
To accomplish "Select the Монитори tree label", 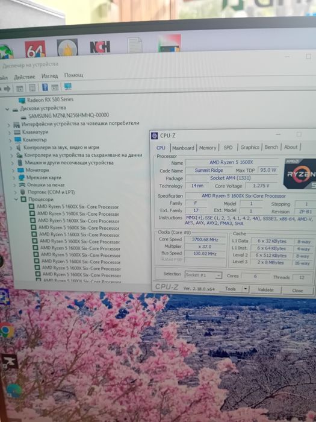I will pyautogui.click(x=37, y=170).
